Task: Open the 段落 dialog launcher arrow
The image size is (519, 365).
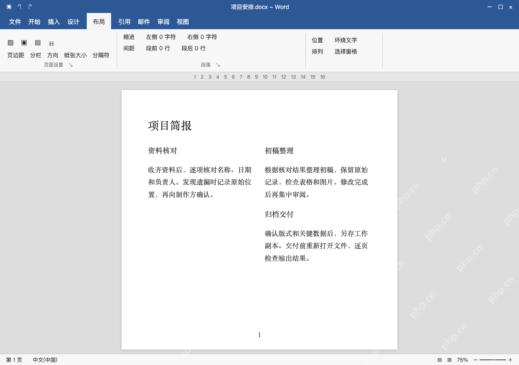Action: point(218,64)
